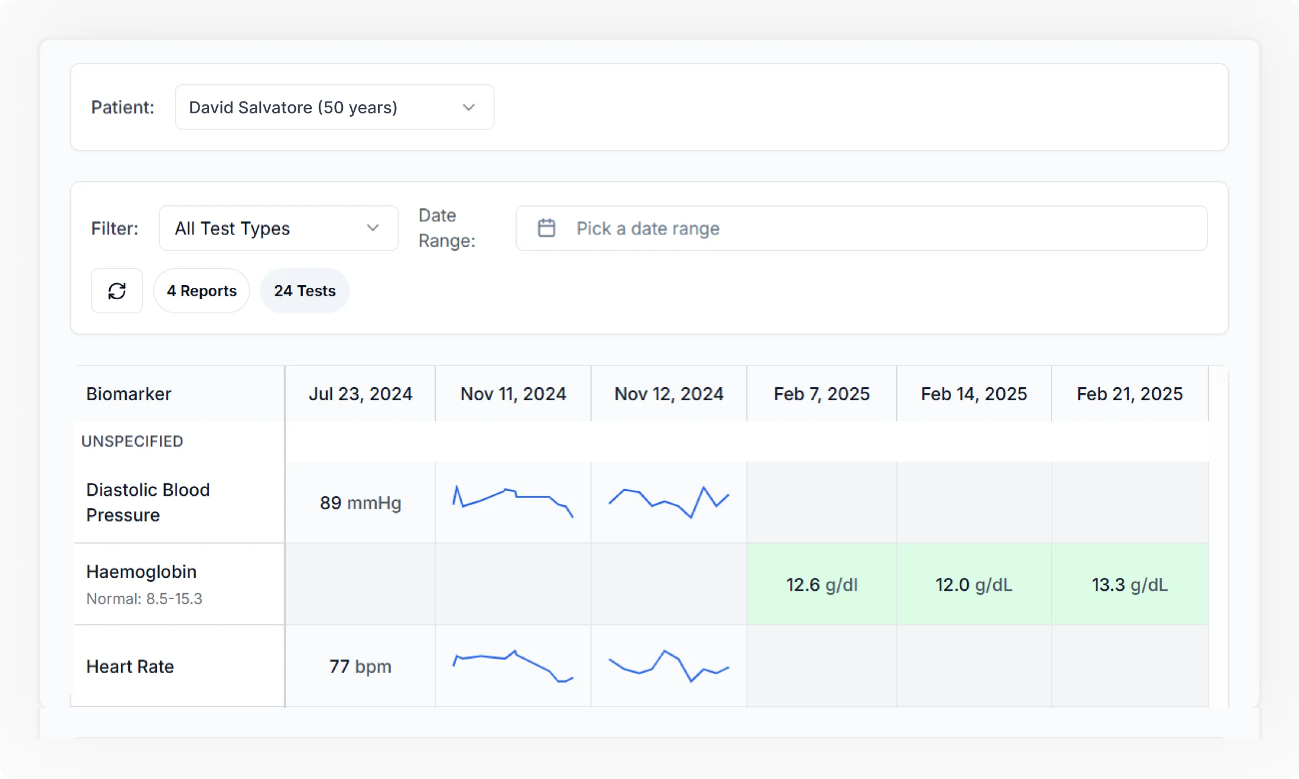Open Diastolic Blood Pressure Nov 11 sparkline
This screenshot has width=1299, height=779.
513,502
